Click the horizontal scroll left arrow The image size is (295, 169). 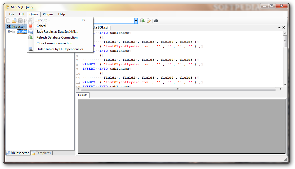point(78,89)
